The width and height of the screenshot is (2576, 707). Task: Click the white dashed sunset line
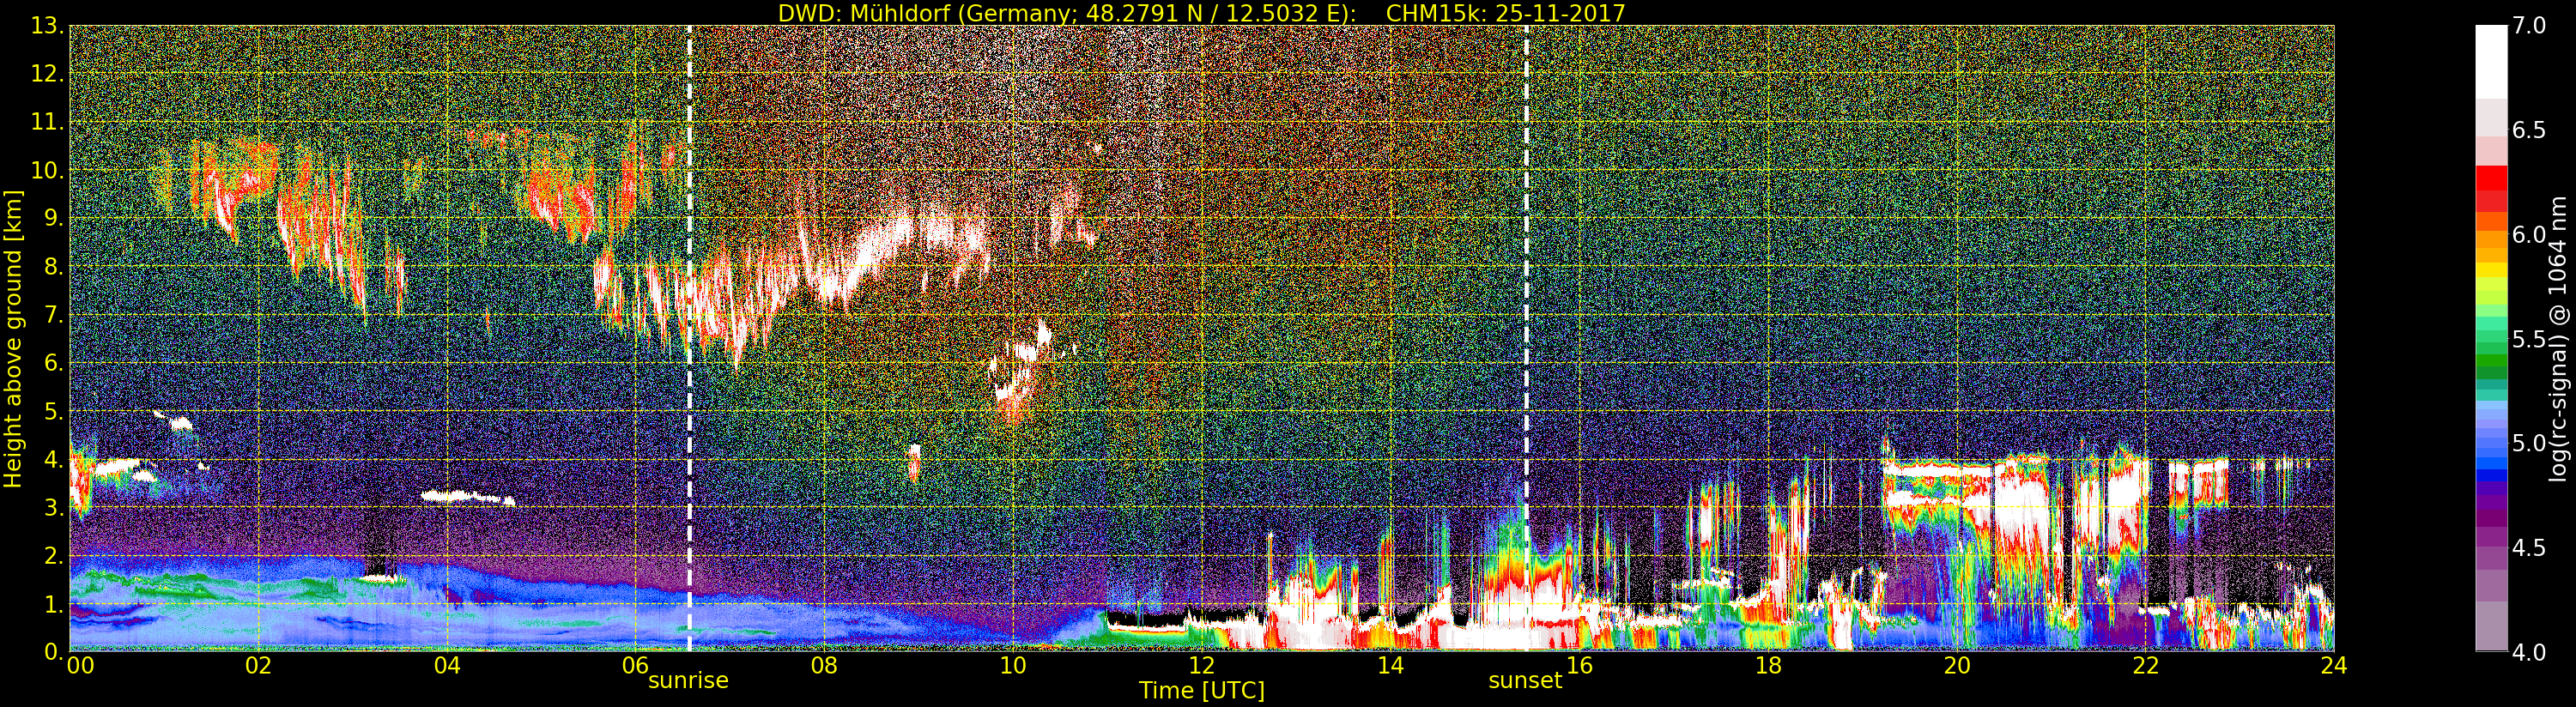[1526, 338]
